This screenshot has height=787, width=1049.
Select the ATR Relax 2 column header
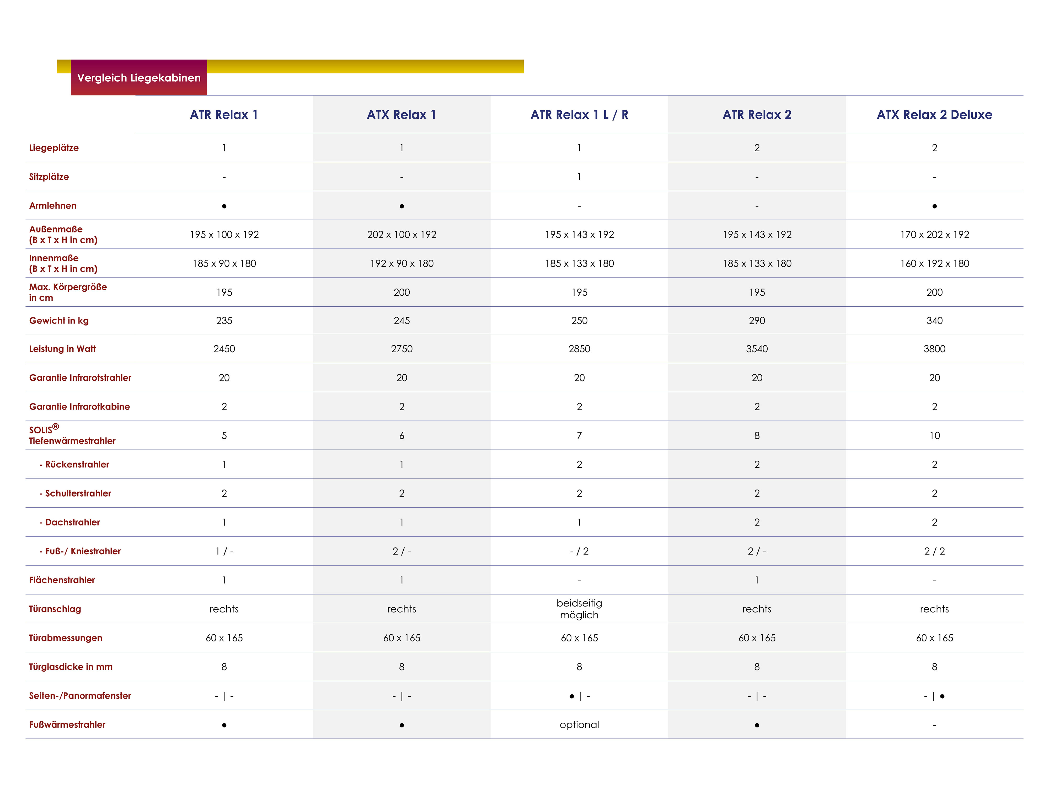pyautogui.click(x=757, y=115)
